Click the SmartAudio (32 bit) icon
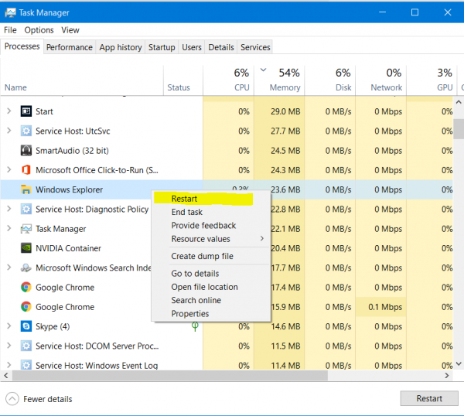This screenshot has width=464, height=416. point(26,151)
